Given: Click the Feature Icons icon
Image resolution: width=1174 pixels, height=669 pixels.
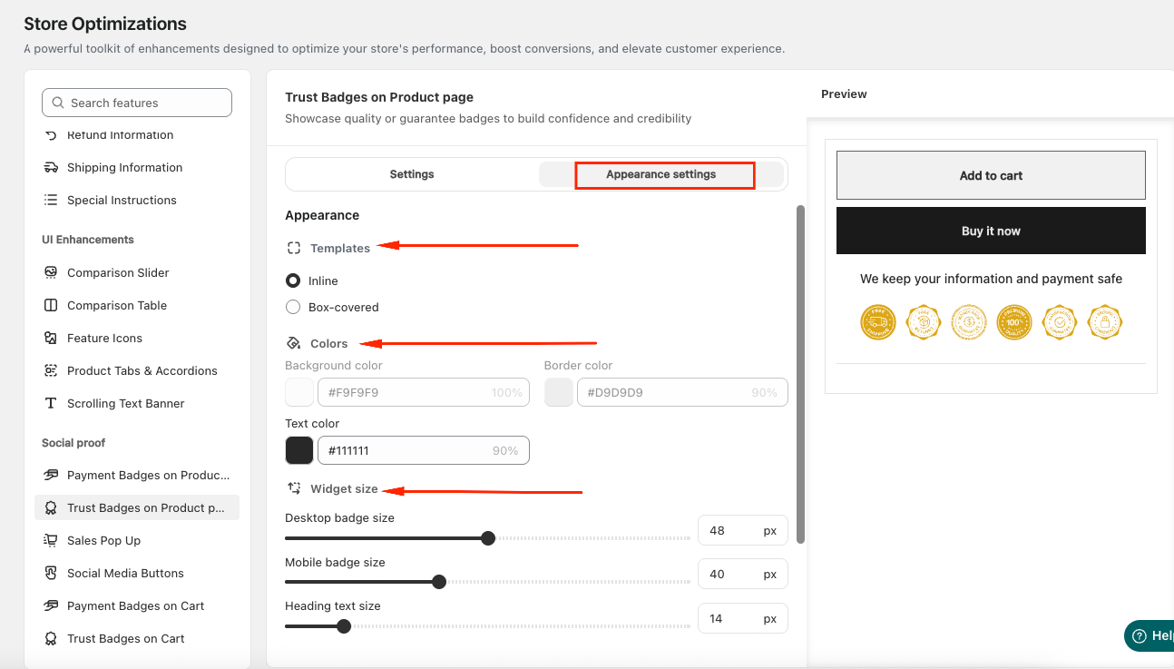Looking at the screenshot, I should point(51,339).
